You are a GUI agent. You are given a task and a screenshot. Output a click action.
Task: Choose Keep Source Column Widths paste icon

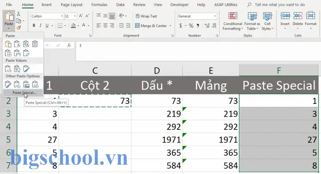tap(17, 53)
